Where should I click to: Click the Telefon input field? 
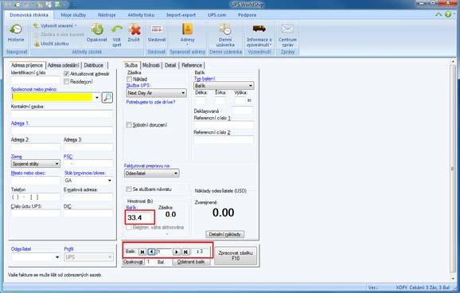coord(36,197)
